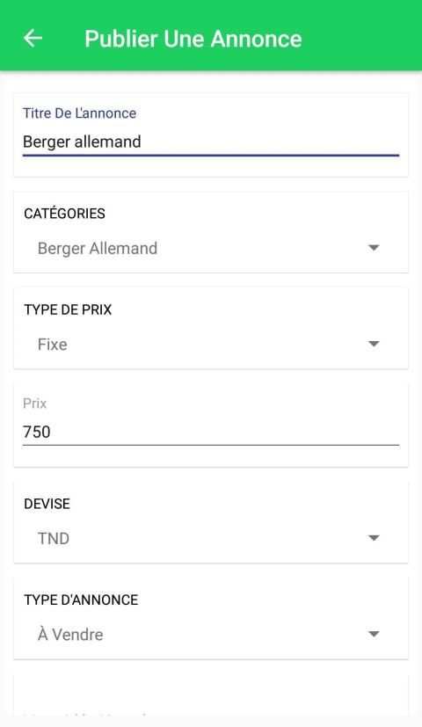Tap the TYPE DE PRIX label

click(68, 309)
